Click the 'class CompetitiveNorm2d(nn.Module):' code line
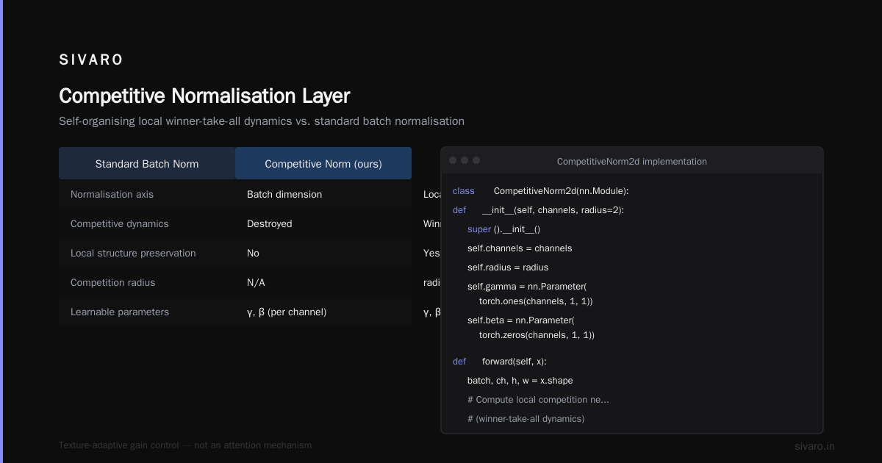This screenshot has height=463, width=882. click(541, 191)
